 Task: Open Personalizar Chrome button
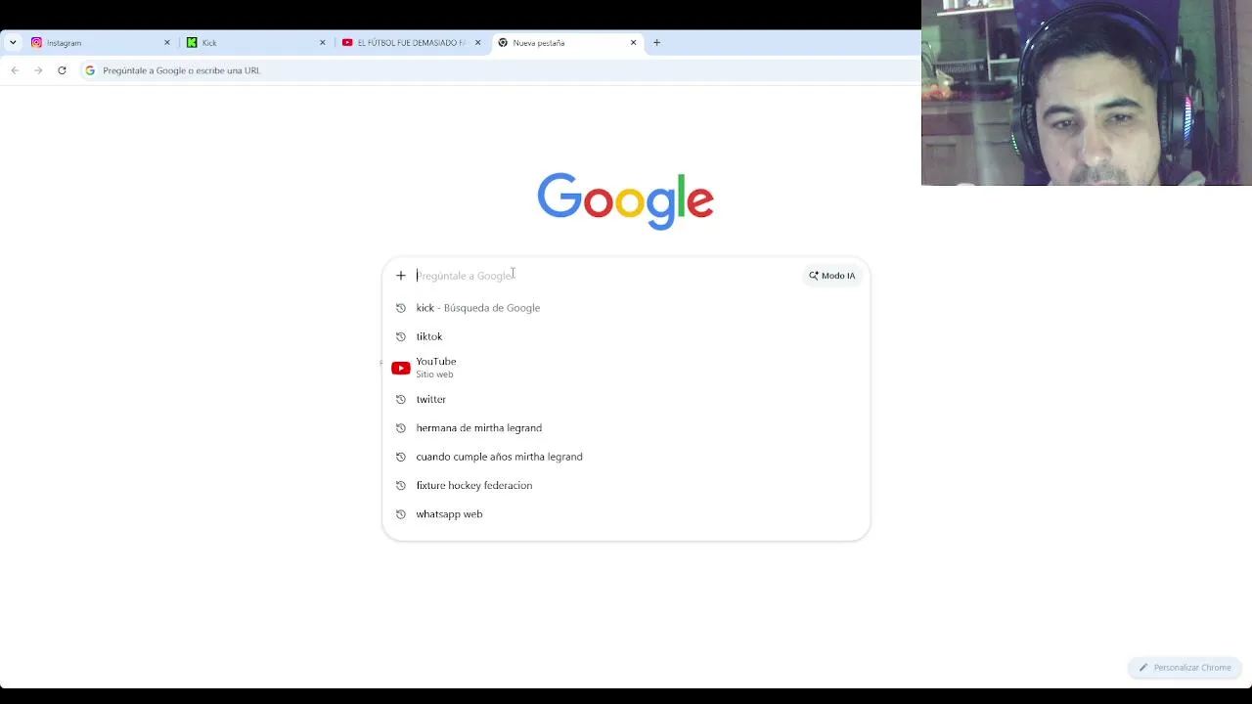(1185, 668)
